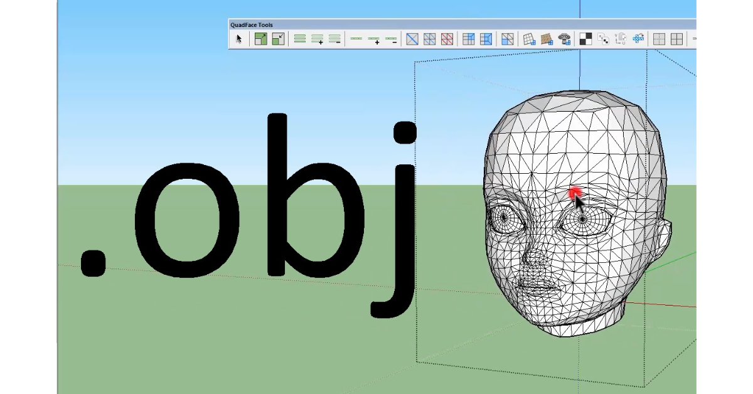Click the Grow Ring icon with plus sign
This screenshot has width=753, height=394.
click(x=373, y=39)
